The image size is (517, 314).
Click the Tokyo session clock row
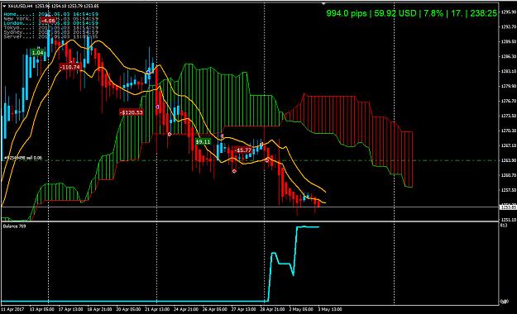(50, 28)
